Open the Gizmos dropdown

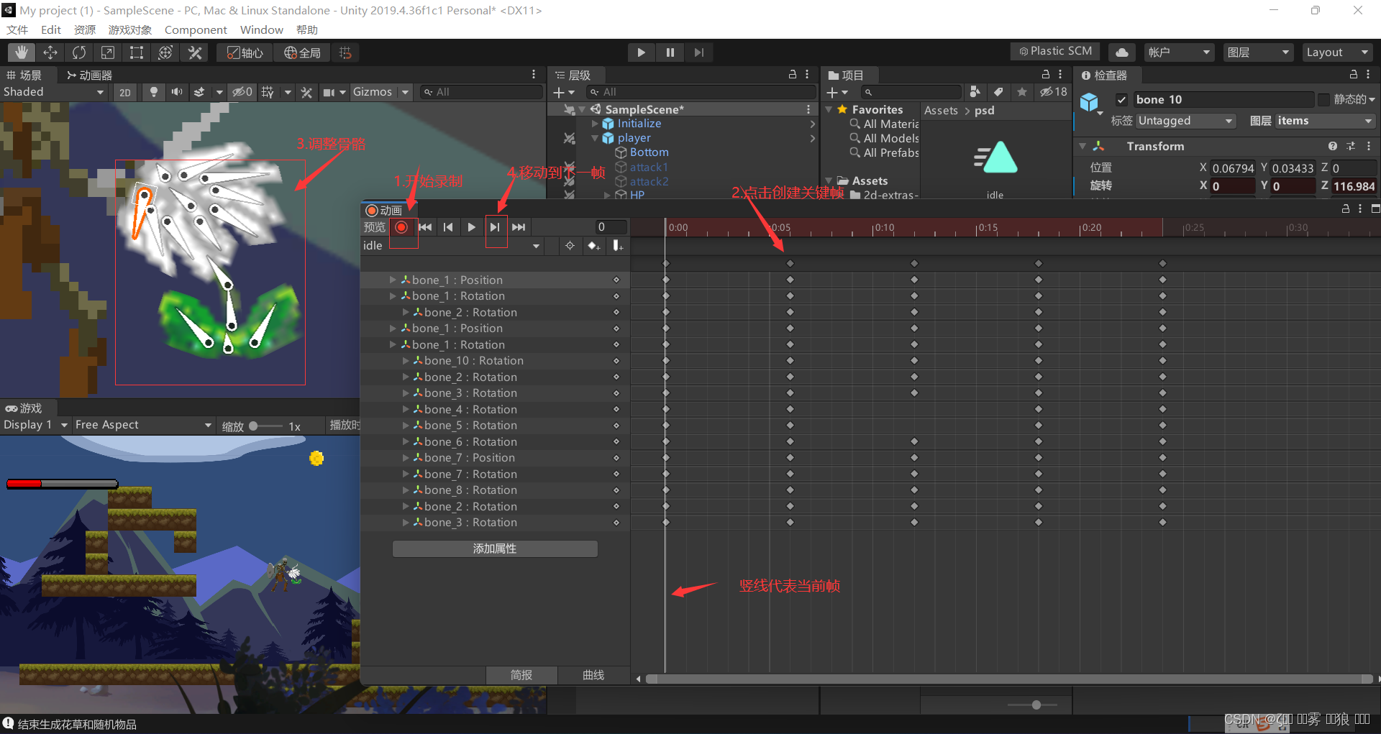click(x=380, y=92)
